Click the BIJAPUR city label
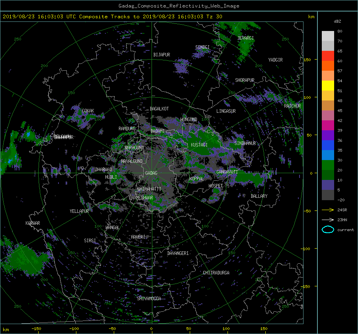The height and width of the screenshot is (334, 358). (161, 55)
